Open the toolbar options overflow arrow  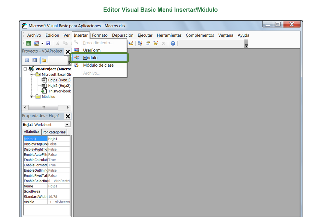coord(246,44)
